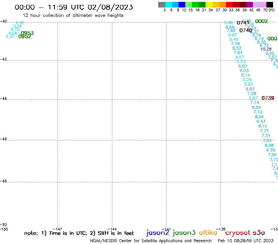The height and width of the screenshot is (244, 278).
Task: Click the 0953 time stamp
Action: tap(27, 33)
